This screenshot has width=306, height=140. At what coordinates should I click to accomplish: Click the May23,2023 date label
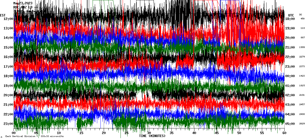23,4
